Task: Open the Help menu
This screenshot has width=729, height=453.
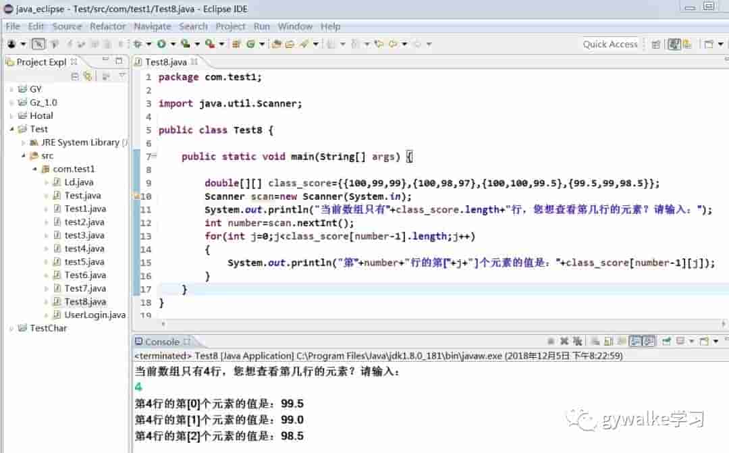Action: pyautogui.click(x=330, y=26)
